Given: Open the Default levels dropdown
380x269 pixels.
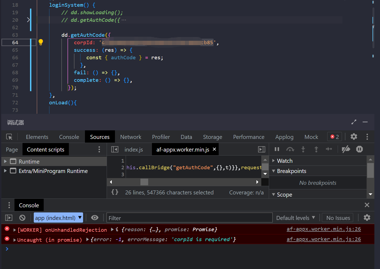Looking at the screenshot, I should pos(295,218).
